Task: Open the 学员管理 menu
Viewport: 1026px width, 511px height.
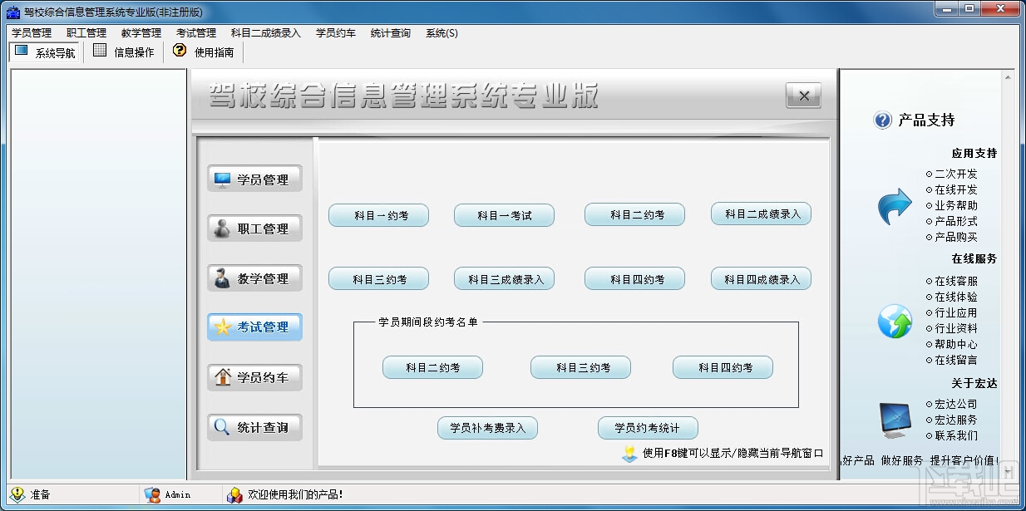Action: [x=32, y=33]
